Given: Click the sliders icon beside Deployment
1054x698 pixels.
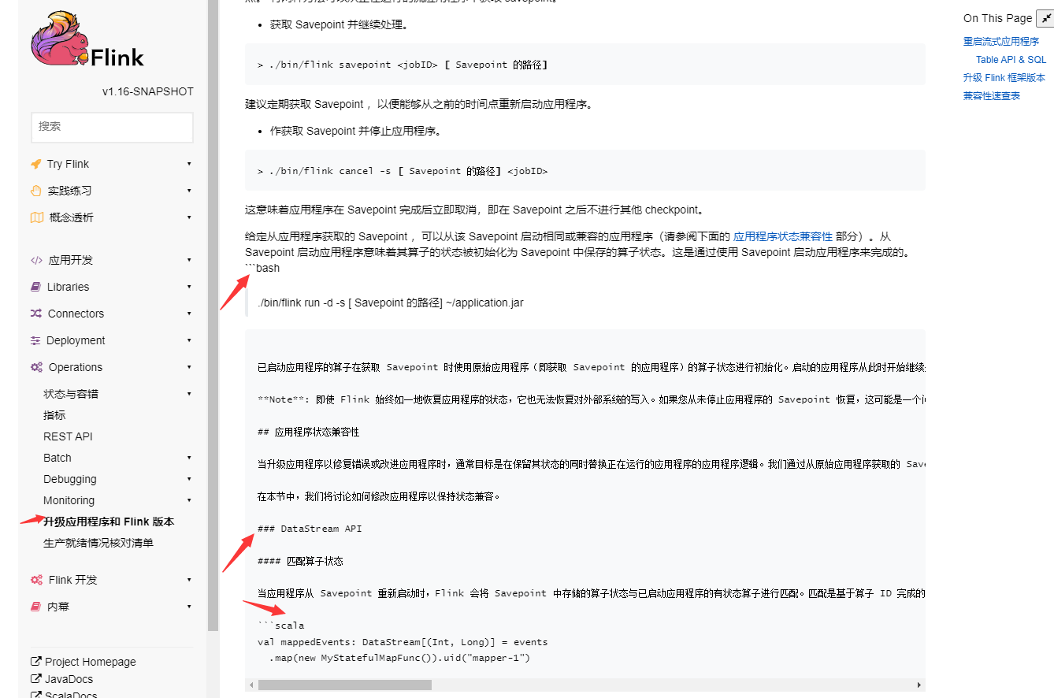Looking at the screenshot, I should (36, 340).
